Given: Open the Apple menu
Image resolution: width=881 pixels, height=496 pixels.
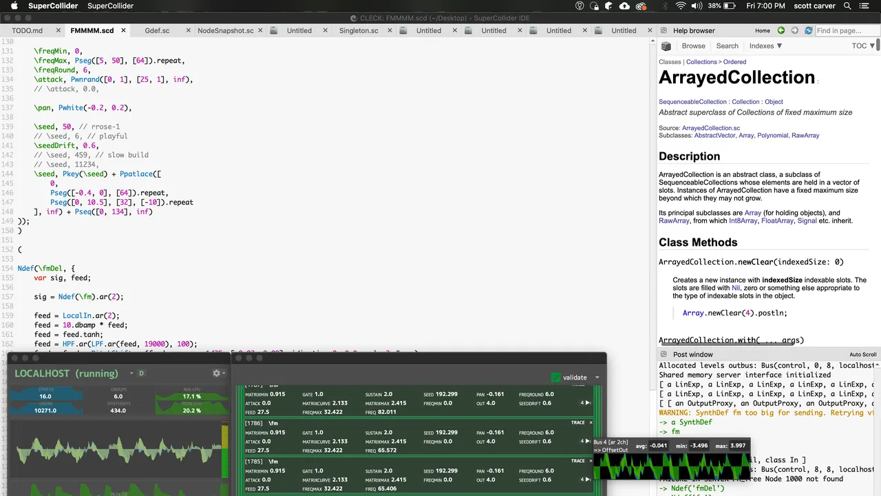Looking at the screenshot, I should [x=14, y=6].
